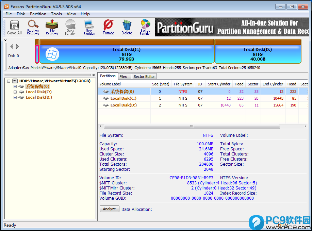Open the Disk menu
This screenshot has width=312, height=231.
[x=21, y=14]
